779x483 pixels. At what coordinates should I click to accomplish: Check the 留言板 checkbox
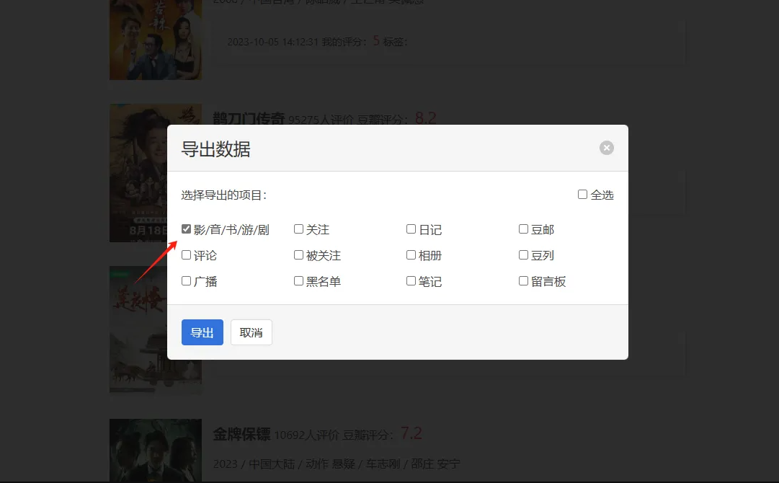pyautogui.click(x=524, y=281)
